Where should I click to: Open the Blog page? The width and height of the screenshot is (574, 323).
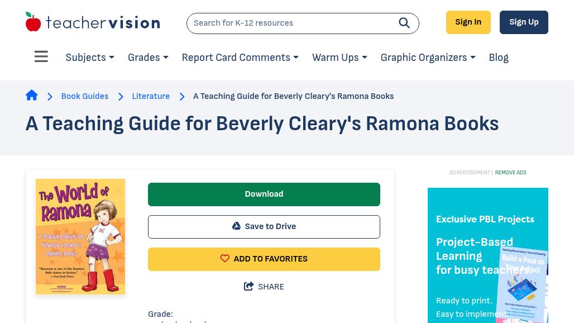point(499,58)
